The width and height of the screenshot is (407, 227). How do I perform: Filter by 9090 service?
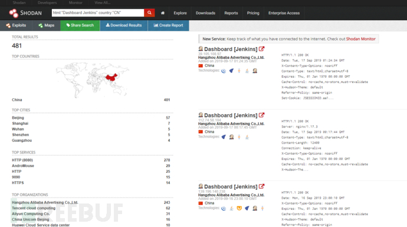pyautogui.click(x=16, y=177)
